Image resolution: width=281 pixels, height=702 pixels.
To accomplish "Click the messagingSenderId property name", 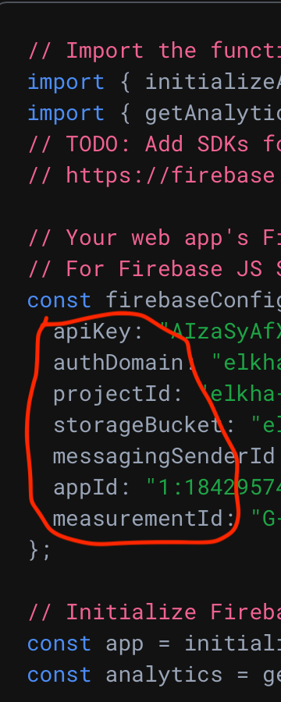I will point(164,456).
